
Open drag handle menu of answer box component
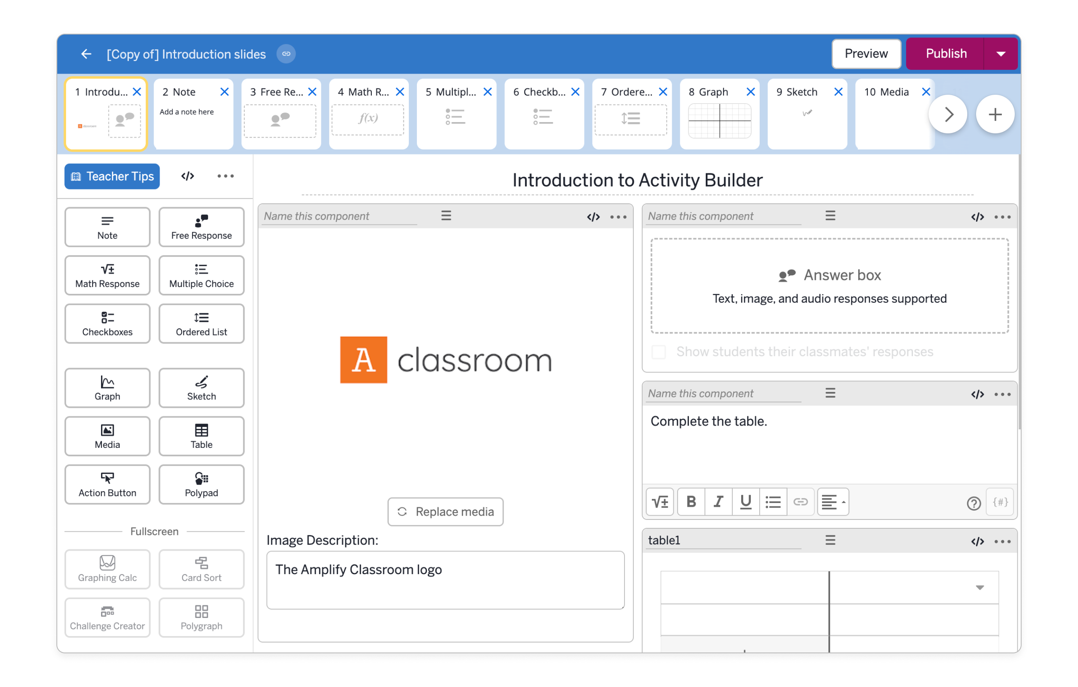point(830,216)
